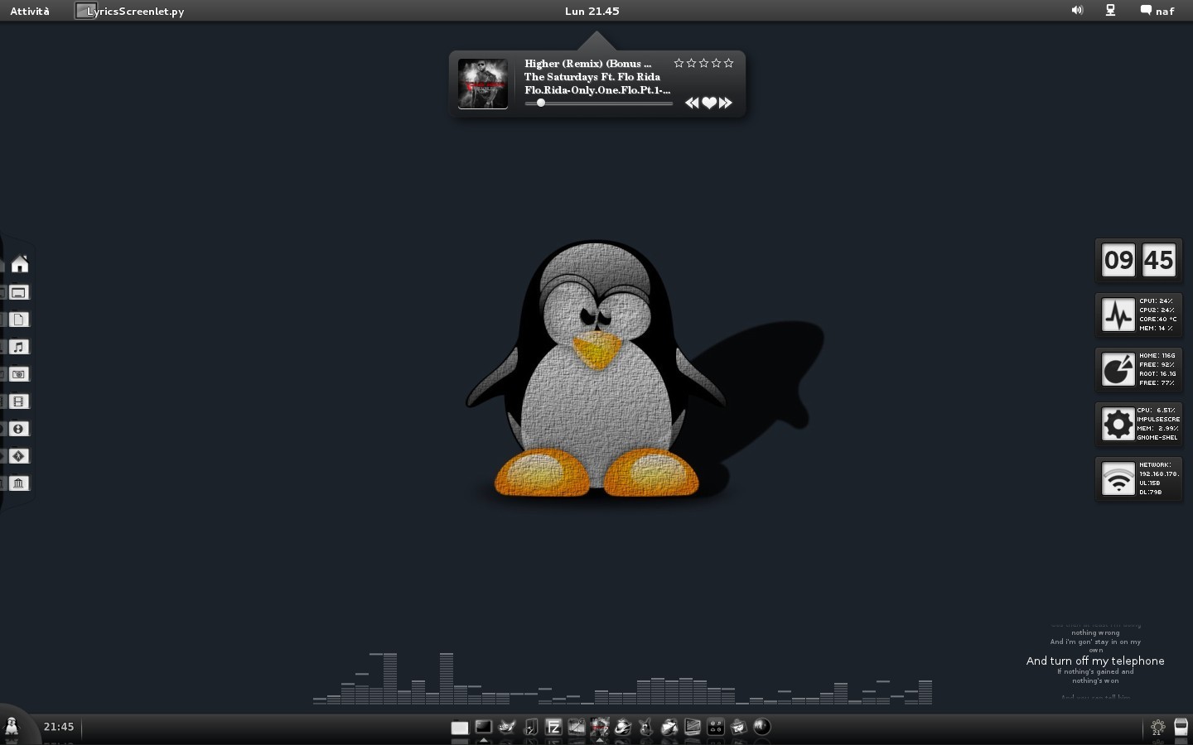Set rating to five stars

[728, 63]
